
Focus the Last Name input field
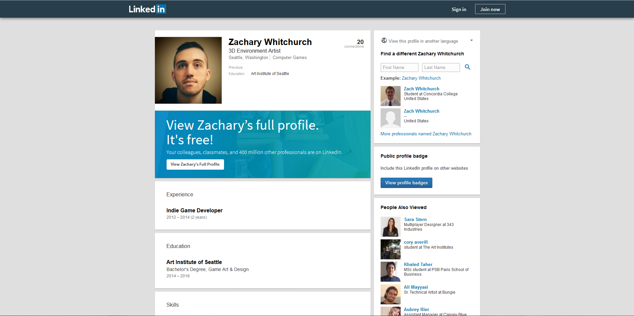click(441, 68)
